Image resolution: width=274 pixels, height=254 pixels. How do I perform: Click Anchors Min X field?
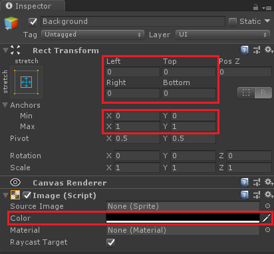137,116
